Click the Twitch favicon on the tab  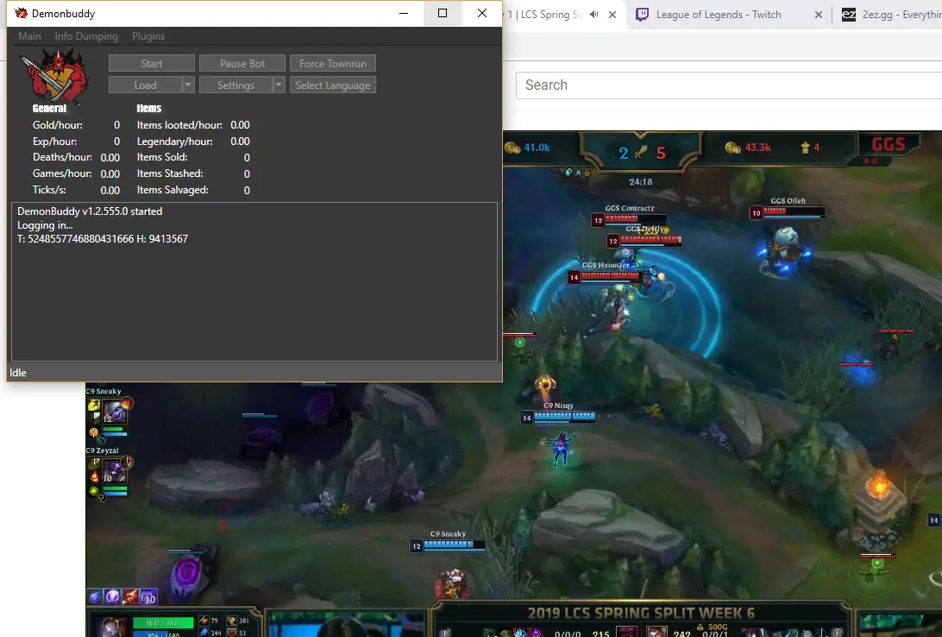click(642, 15)
